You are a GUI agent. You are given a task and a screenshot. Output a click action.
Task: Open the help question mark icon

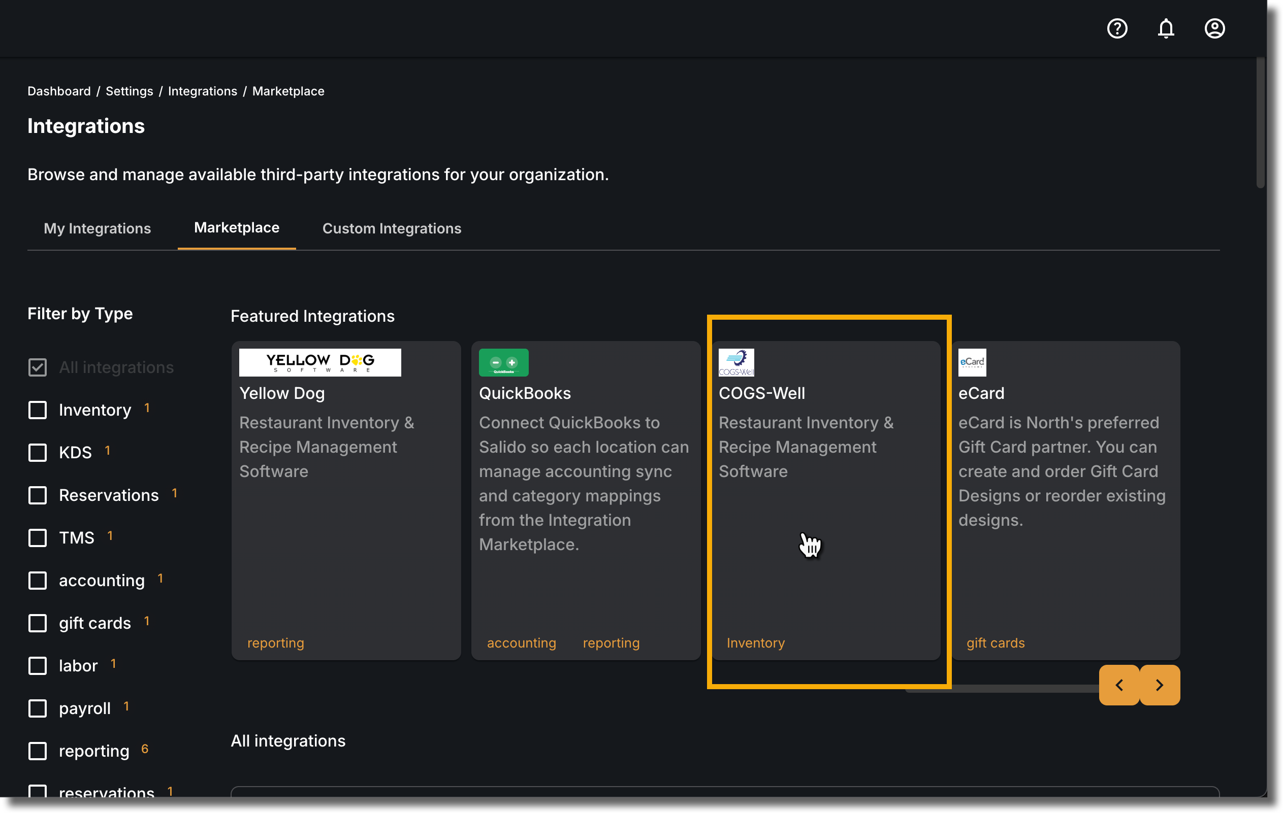click(x=1117, y=28)
